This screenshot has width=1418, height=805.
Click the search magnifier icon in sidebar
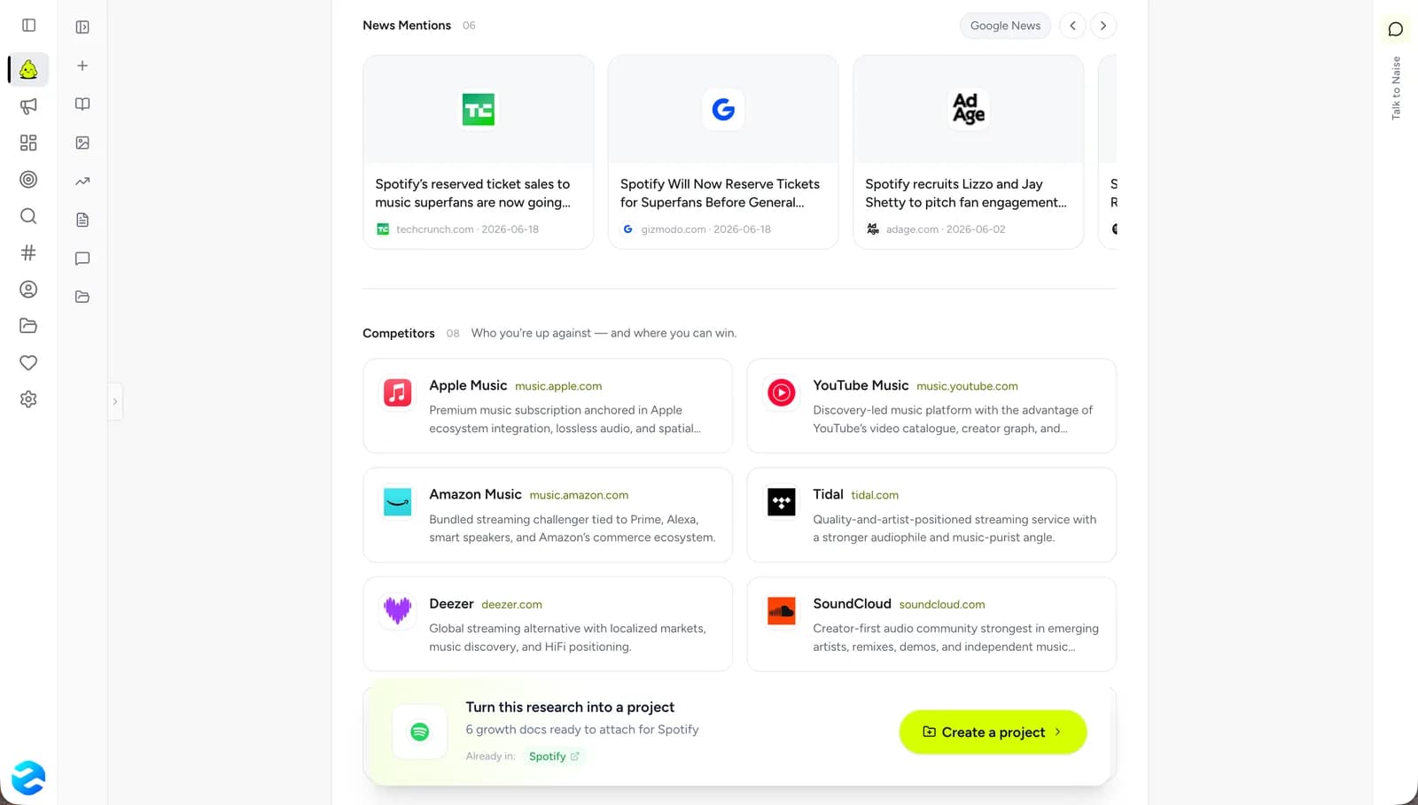(28, 216)
